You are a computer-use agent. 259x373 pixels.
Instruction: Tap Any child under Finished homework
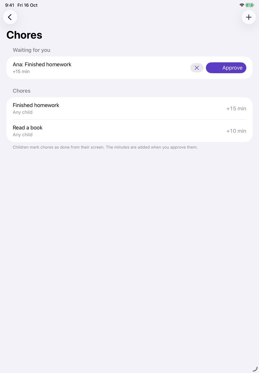coord(23,112)
